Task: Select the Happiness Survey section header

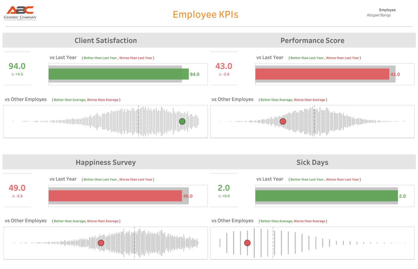Action: 106,162
